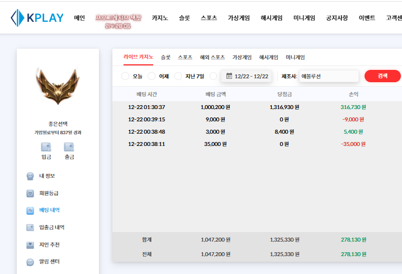Image resolution: width=402 pixels, height=274 pixels.
Task: Click the 입출금 내역 sidebar icon
Action: pyautogui.click(x=30, y=228)
